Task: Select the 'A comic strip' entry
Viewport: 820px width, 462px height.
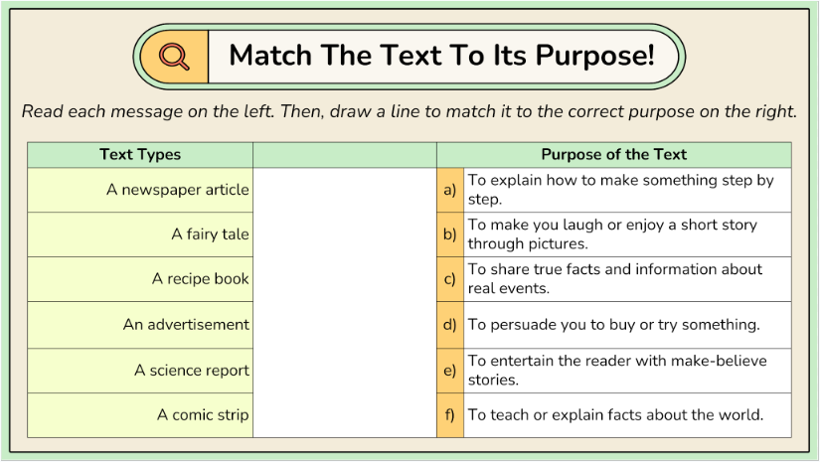Action: pyautogui.click(x=203, y=415)
